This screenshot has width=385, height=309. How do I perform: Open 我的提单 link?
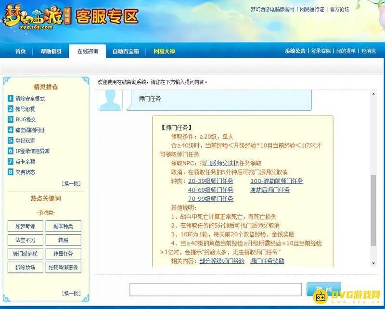point(346,51)
